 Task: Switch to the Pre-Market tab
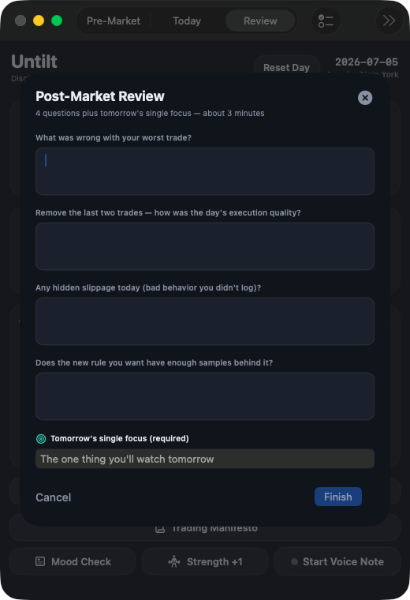(113, 21)
